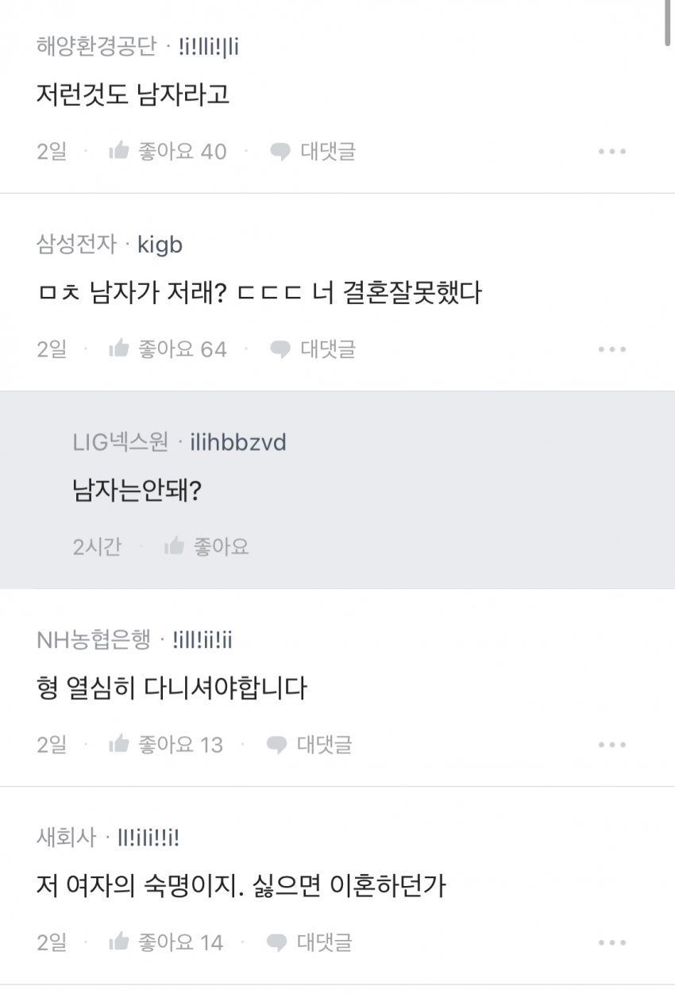675x994 pixels.
Task: Tap the LIG넥스원 company name
Action: point(121,442)
